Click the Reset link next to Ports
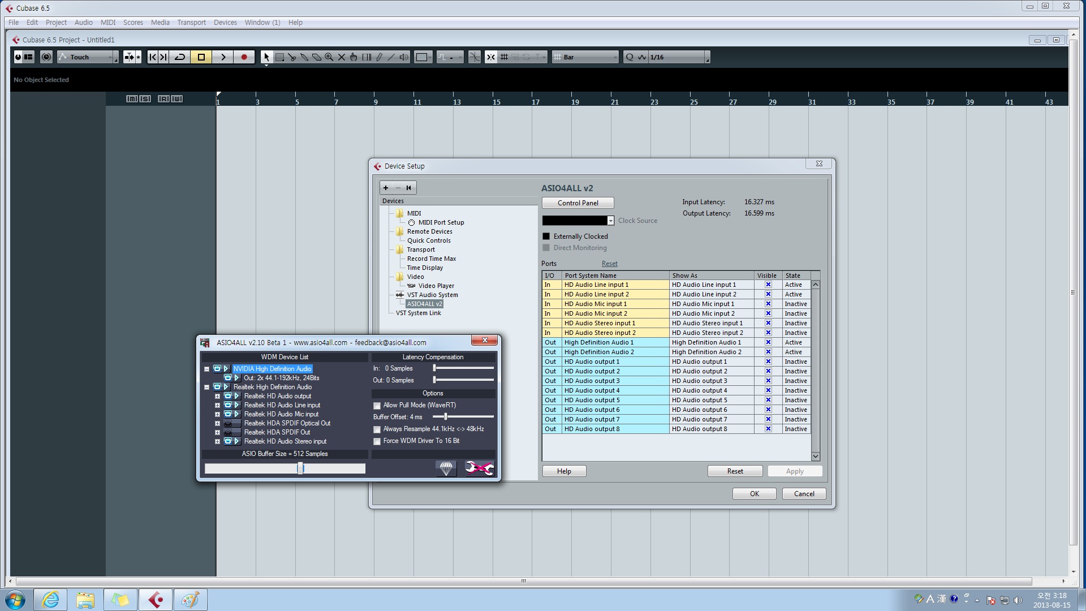1086x611 pixels. [609, 264]
